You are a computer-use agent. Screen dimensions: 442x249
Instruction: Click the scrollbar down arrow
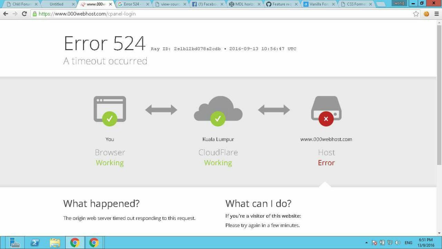(x=439, y=233)
